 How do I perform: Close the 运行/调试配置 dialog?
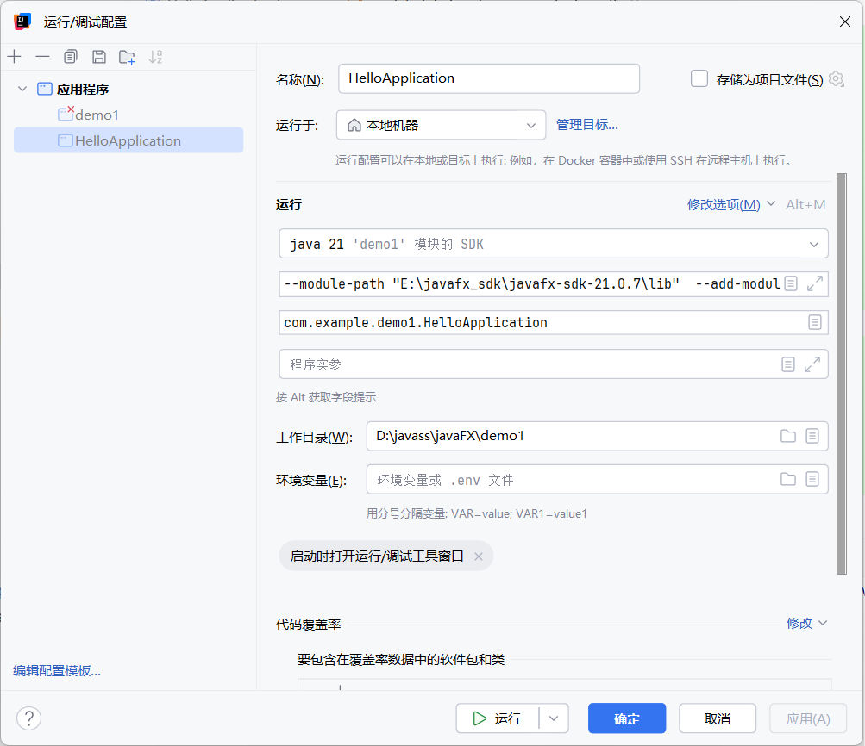(845, 22)
